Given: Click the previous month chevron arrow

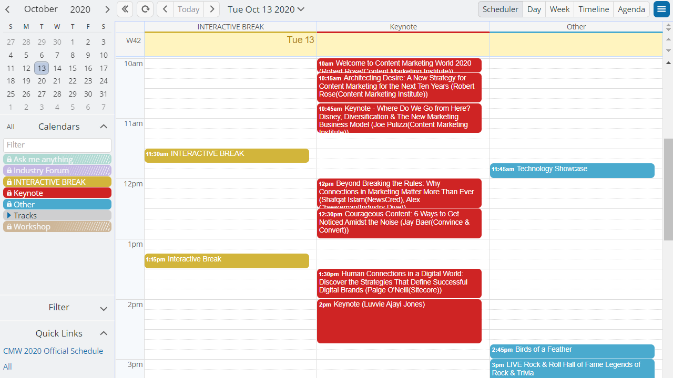Looking at the screenshot, I should point(7,9).
